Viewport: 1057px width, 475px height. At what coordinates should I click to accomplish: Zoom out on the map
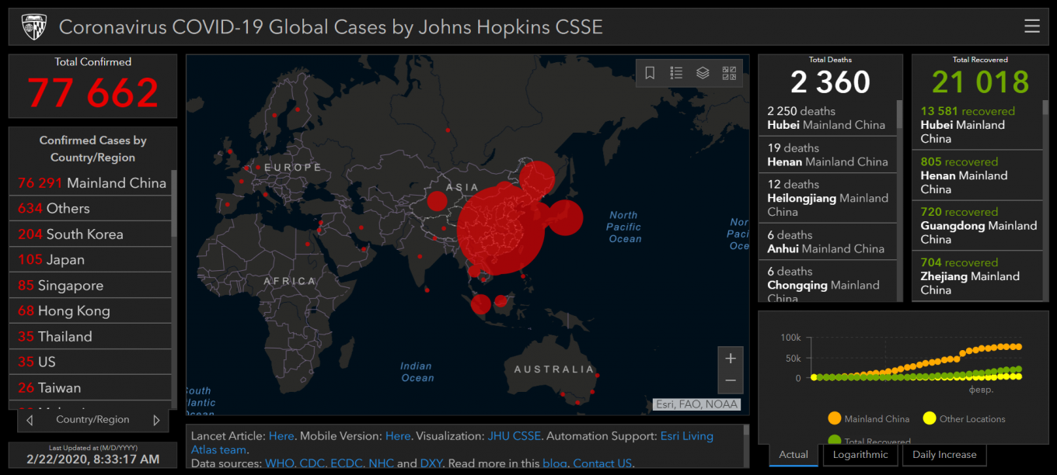730,380
